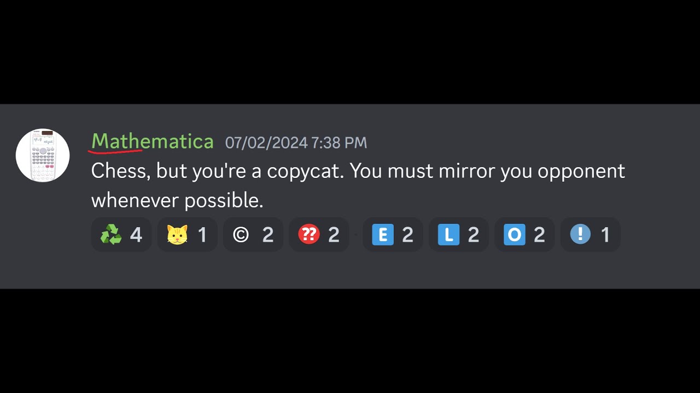Click the blue letter O reaction
The image size is (700, 393).
coord(524,235)
